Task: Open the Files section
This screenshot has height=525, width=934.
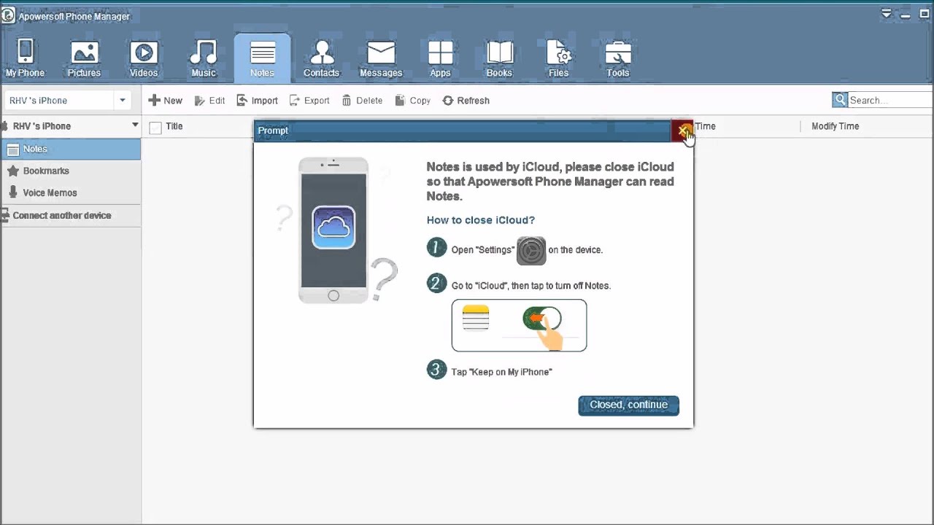Action: [x=559, y=58]
